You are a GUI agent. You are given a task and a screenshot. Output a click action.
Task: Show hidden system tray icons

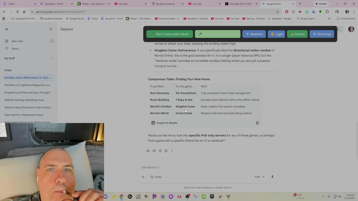pyautogui.click(x=323, y=197)
